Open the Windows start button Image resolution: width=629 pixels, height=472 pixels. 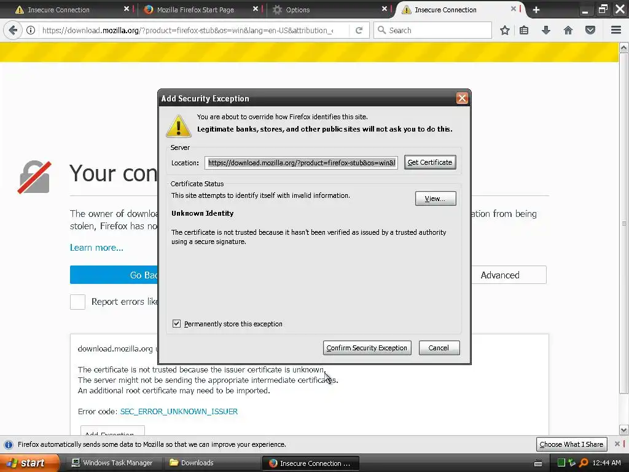click(29, 463)
